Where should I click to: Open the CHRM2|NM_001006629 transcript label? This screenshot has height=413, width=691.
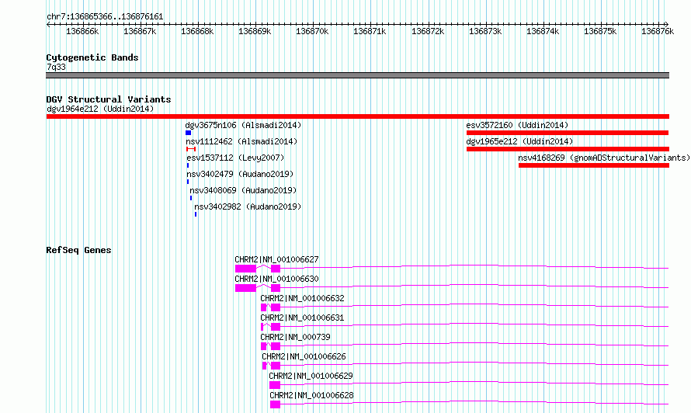point(311,376)
